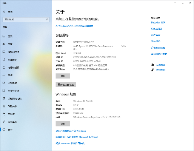The height and width of the screenshot is (151, 194).
Task: Click the 19042.572 OS build value
Action: coord(78,113)
